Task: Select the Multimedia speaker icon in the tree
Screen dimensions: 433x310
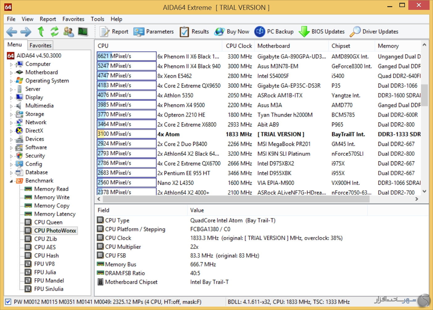Action: (19, 105)
